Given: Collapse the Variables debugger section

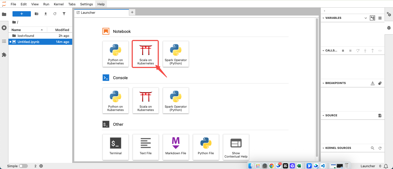Looking at the screenshot, I should click(x=324, y=18).
